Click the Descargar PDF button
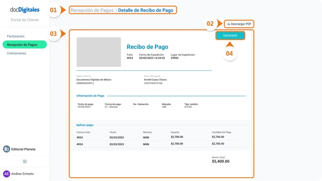The height and width of the screenshot is (181, 322). point(239,24)
